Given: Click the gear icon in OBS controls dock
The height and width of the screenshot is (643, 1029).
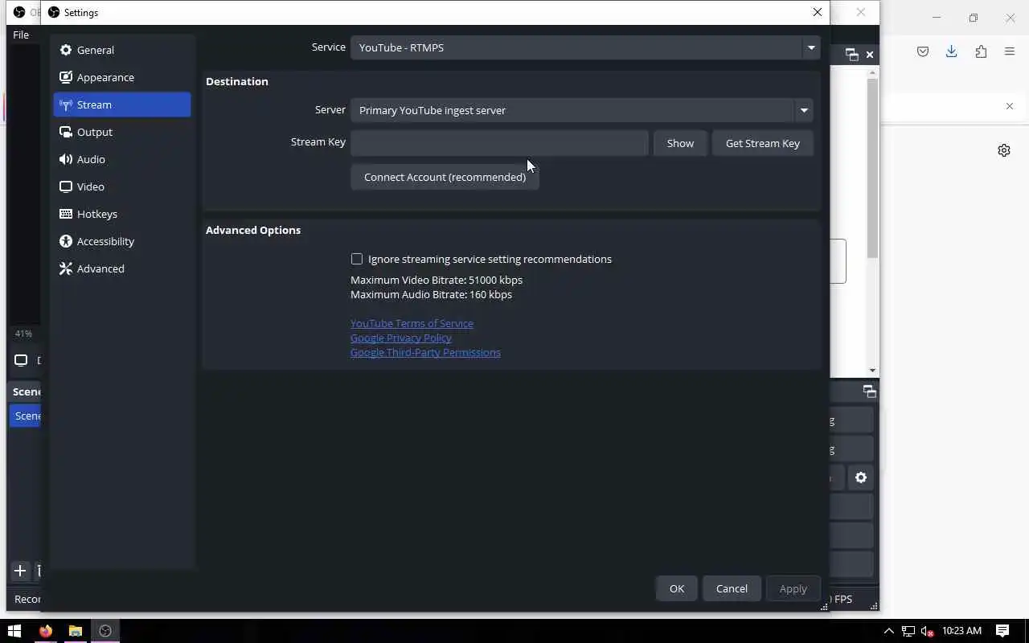Looking at the screenshot, I should (861, 477).
